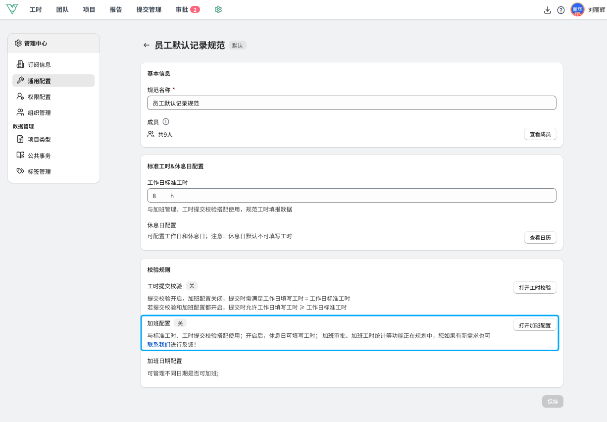The height and width of the screenshot is (422, 607).
Task: Go back using the left arrow icon
Action: [x=146, y=45]
